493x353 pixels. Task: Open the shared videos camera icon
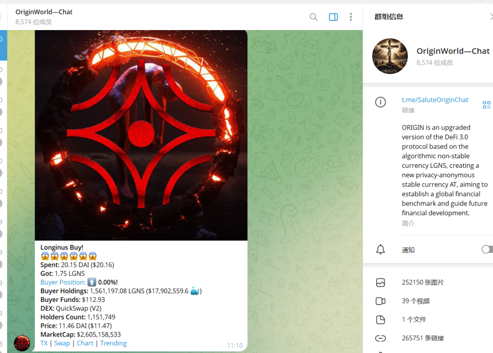coord(380,301)
